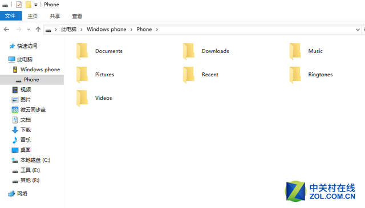The height and width of the screenshot is (208, 365).
Task: Open the Videos folder icon
Action: (x=82, y=98)
